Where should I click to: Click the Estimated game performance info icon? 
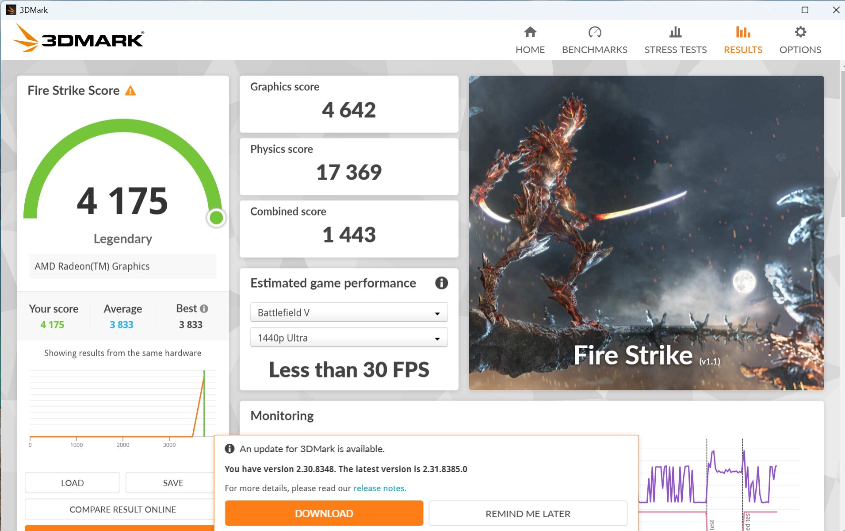[x=441, y=283]
